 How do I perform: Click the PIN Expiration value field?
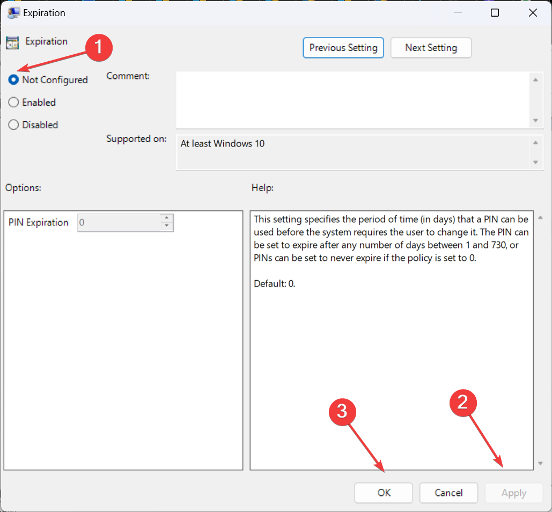click(119, 223)
